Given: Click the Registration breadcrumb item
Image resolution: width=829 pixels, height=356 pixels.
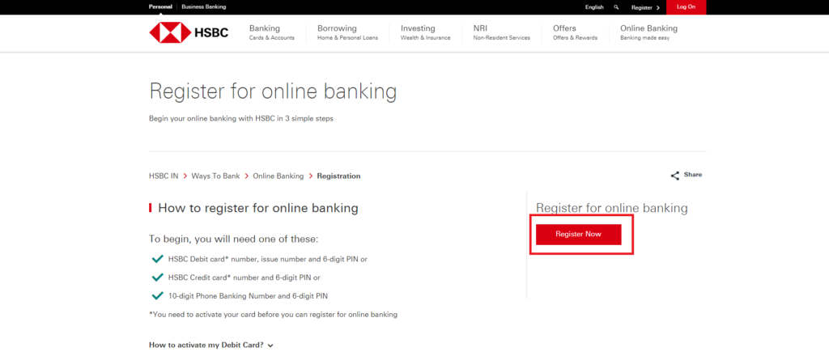Looking at the screenshot, I should (339, 176).
